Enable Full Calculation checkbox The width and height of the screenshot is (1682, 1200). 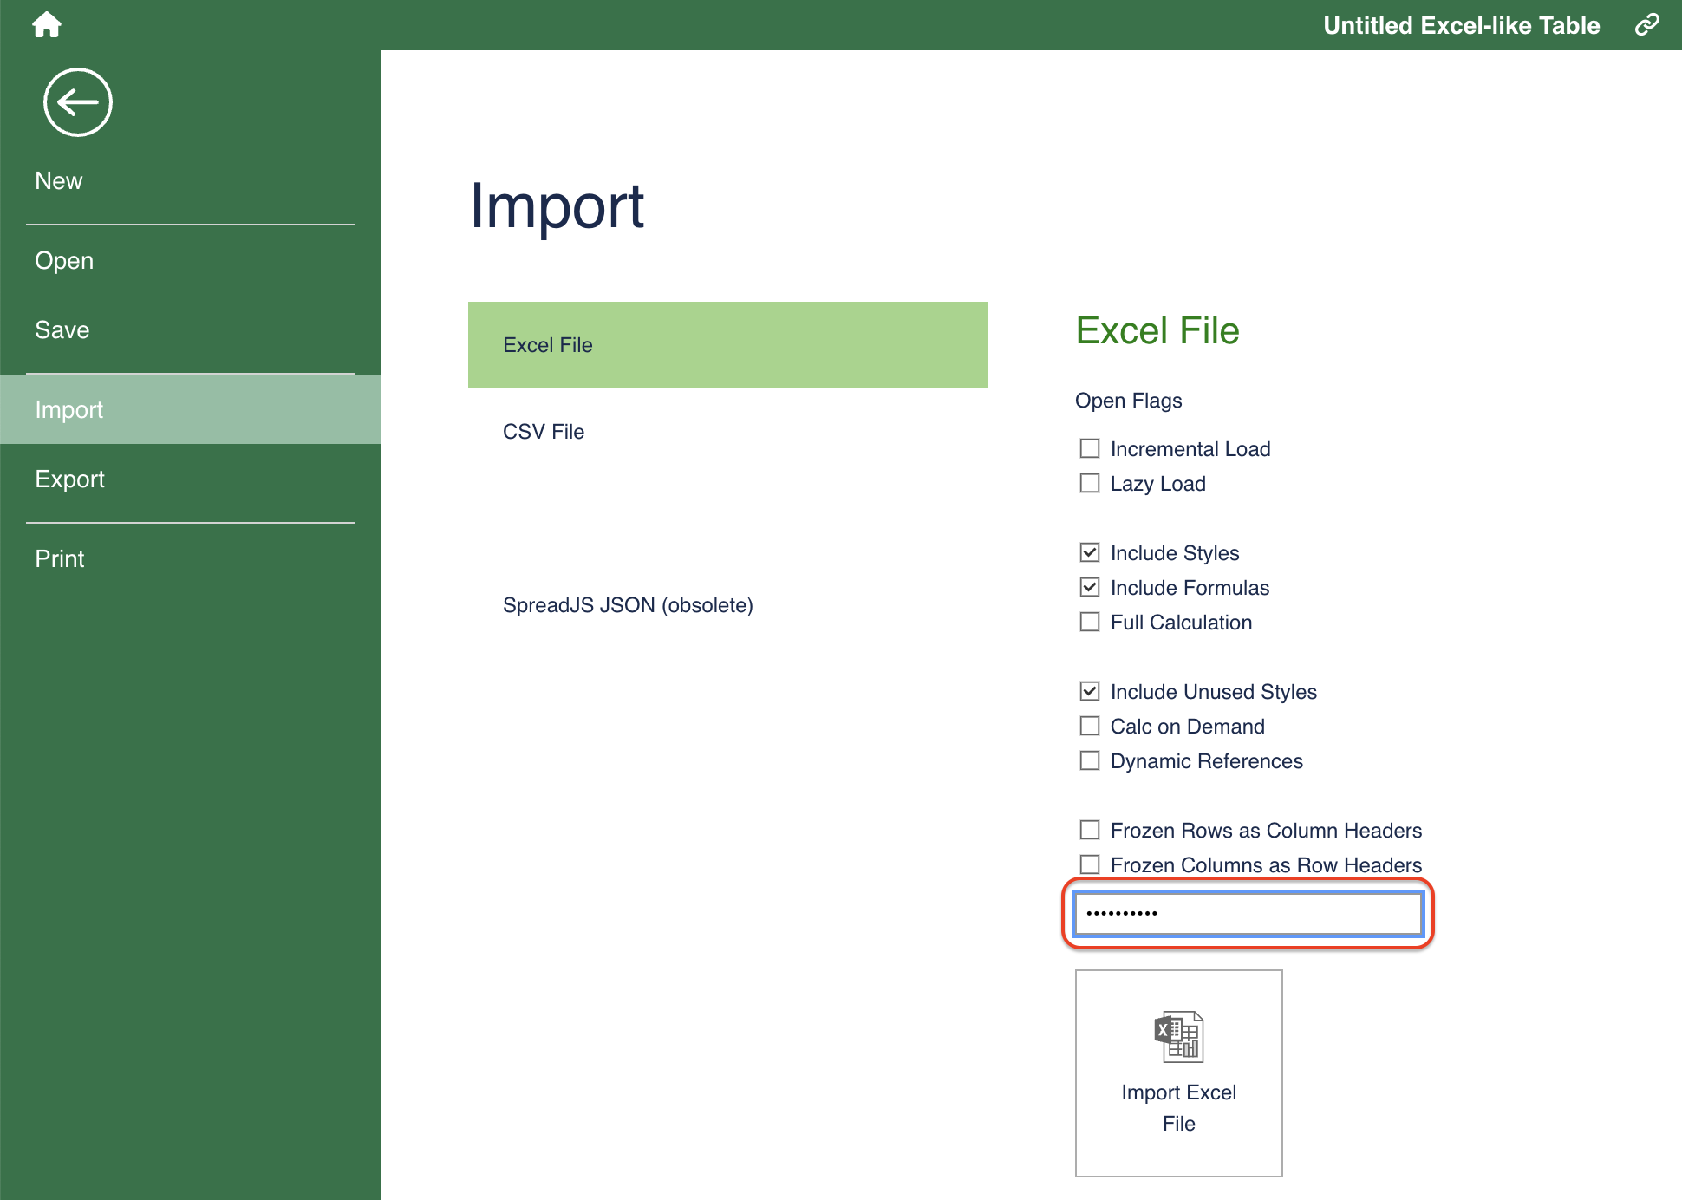pos(1090,622)
